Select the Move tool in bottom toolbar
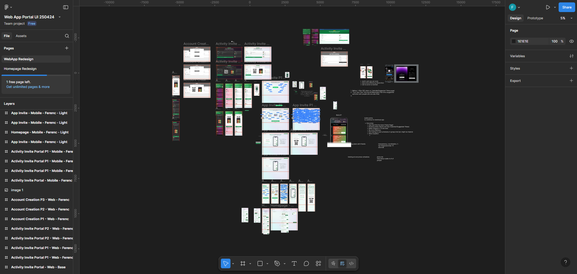The image size is (577, 274). point(226,263)
